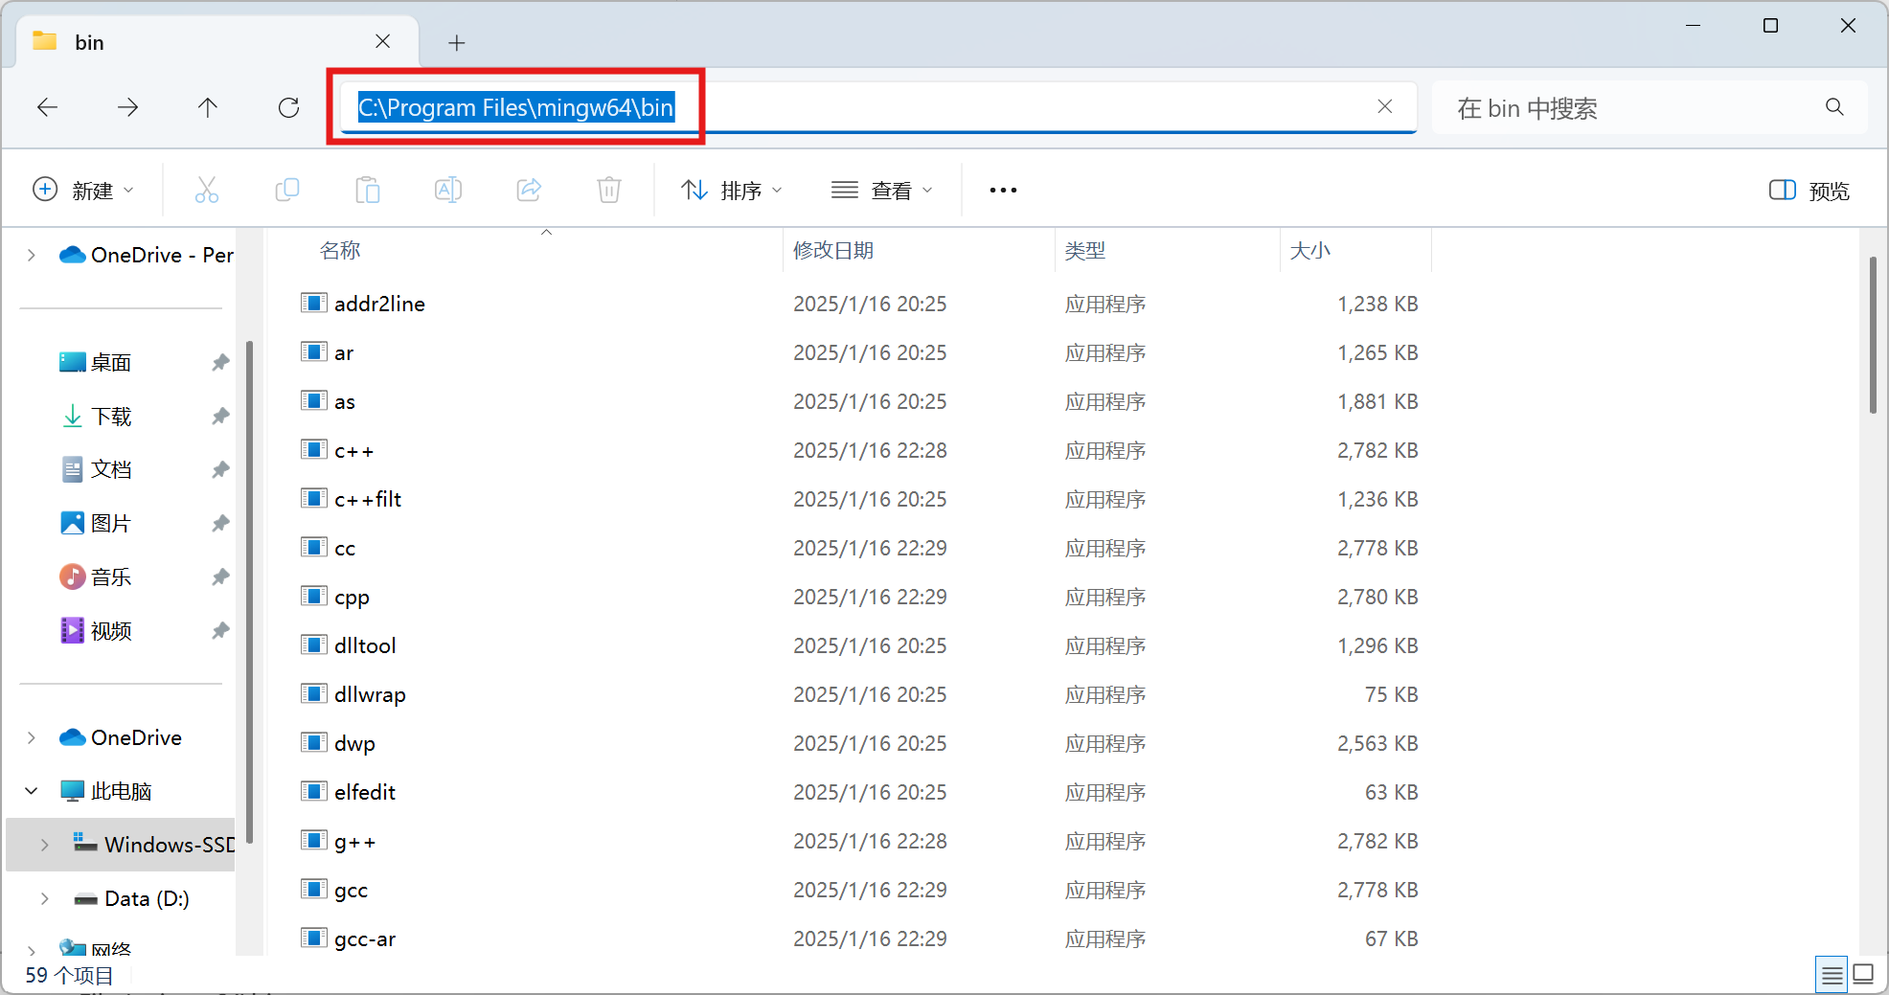
Task: Switch to details view layout
Action: 1832,975
